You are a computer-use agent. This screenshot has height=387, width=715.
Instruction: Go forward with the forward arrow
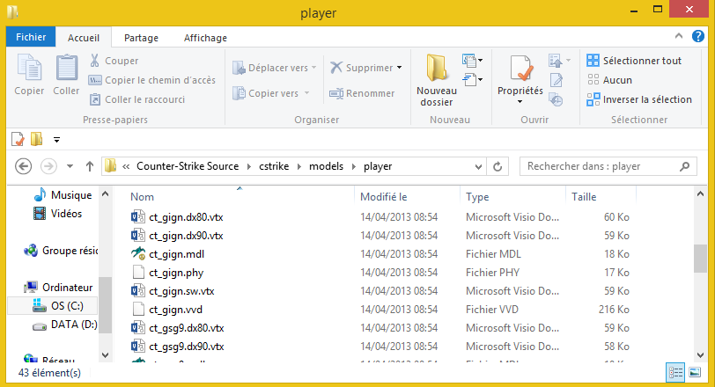point(48,166)
